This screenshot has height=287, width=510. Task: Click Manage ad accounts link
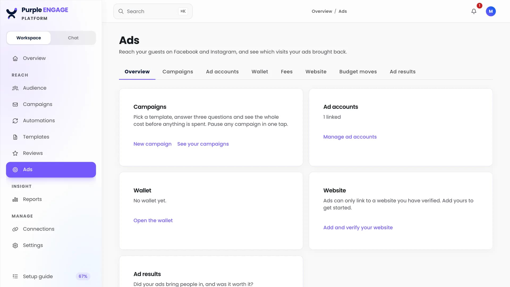coord(350,137)
